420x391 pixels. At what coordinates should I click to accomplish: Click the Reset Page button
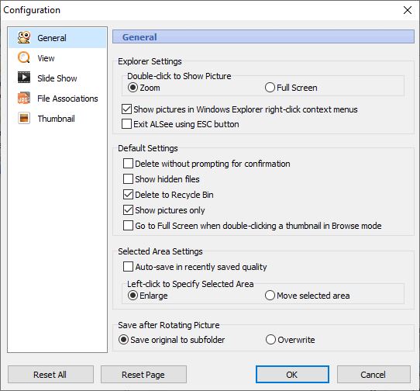[x=143, y=375]
